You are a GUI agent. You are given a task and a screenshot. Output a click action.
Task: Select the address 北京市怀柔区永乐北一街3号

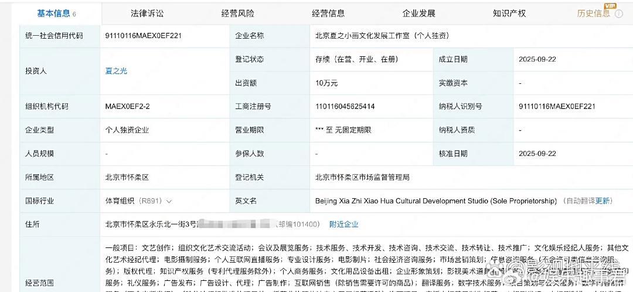point(151,224)
